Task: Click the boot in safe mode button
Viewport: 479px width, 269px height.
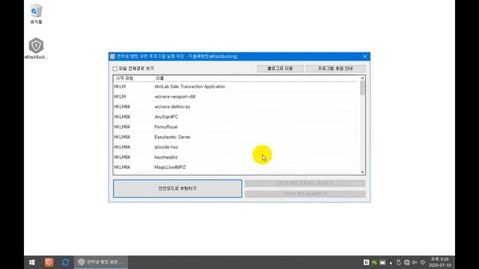Action: click(177, 188)
